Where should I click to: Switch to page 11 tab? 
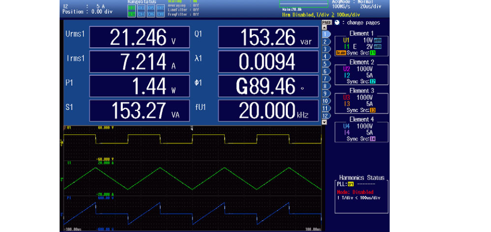coord(326,108)
